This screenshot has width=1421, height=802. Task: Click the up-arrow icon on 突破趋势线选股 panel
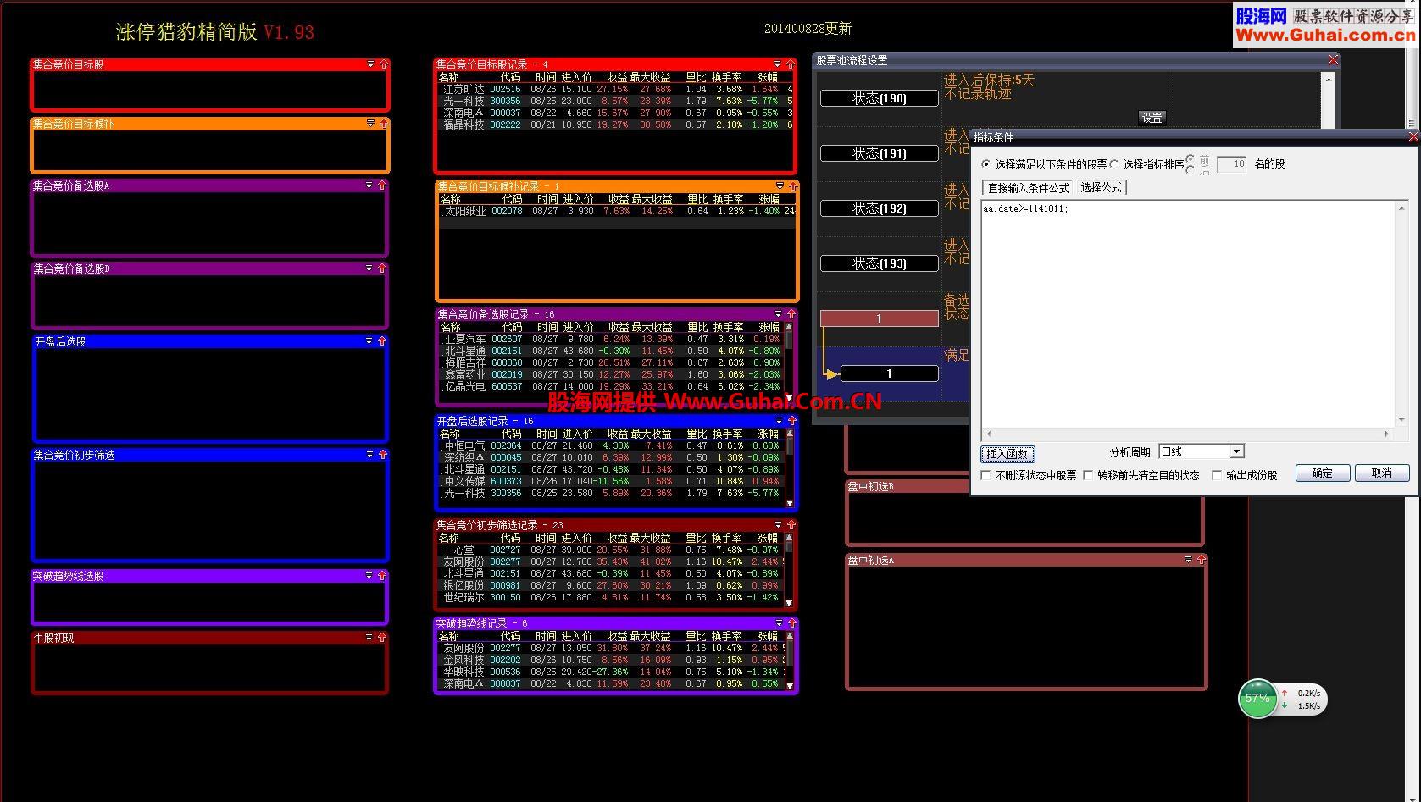(x=382, y=576)
